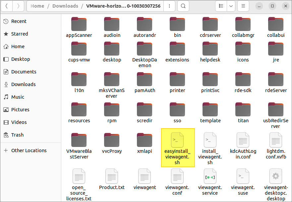Select the viewagent-desktopc.desktop gear icon

coord(275,176)
